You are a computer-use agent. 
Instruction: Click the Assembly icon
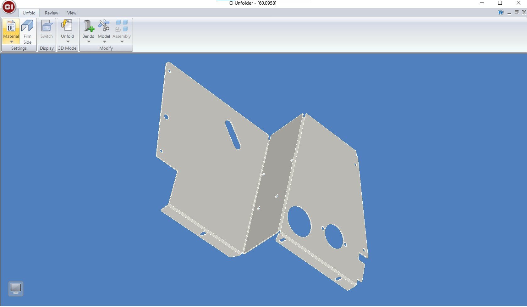pos(122,26)
